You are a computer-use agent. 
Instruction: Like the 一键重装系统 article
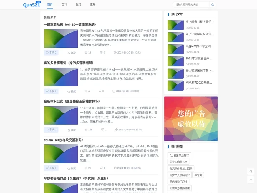point(51,53)
